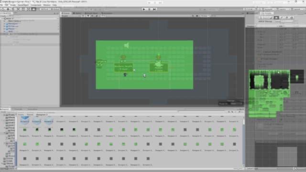Image resolution: width=306 pixels, height=172 pixels.
Task: Open the File menu
Action: [1, 5]
